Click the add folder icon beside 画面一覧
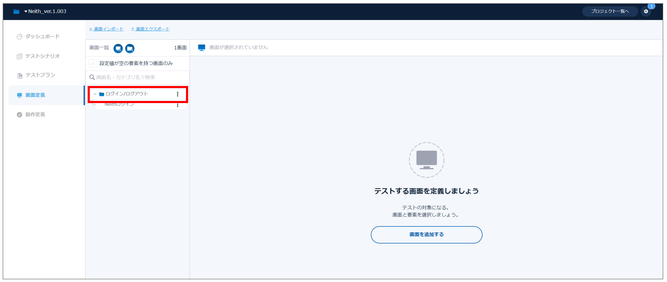667x282 pixels. point(130,49)
